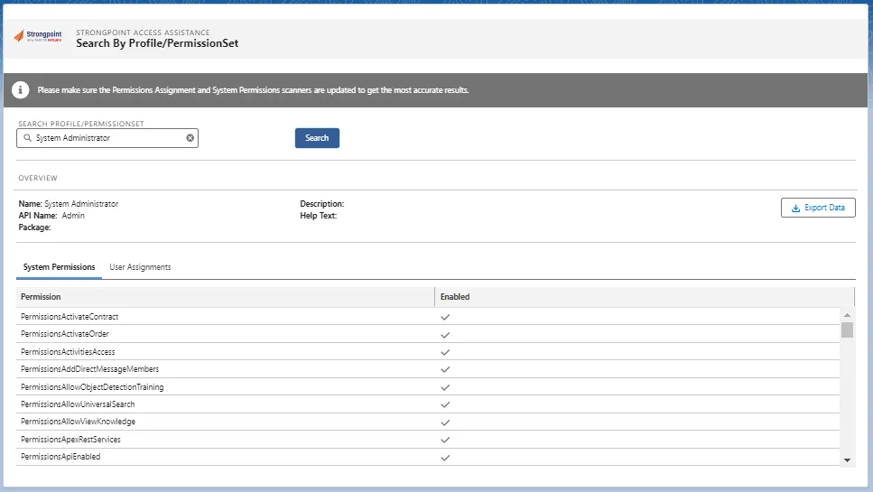
Task: Click the enabled checkmark for PermissionsActivateOrder
Action: click(x=445, y=335)
